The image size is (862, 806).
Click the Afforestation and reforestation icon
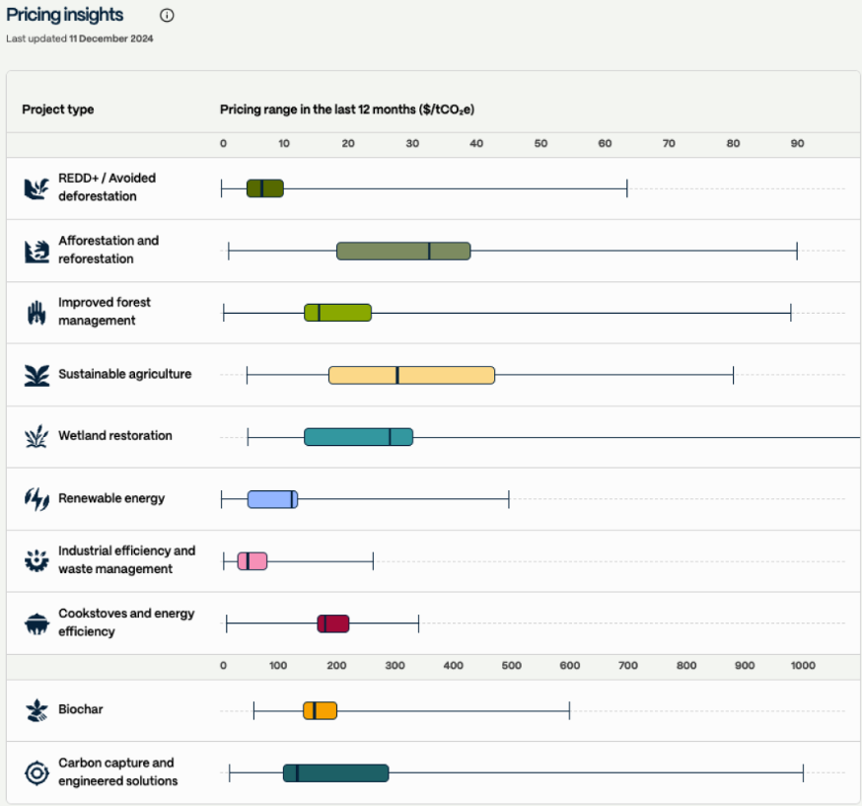(x=36, y=251)
